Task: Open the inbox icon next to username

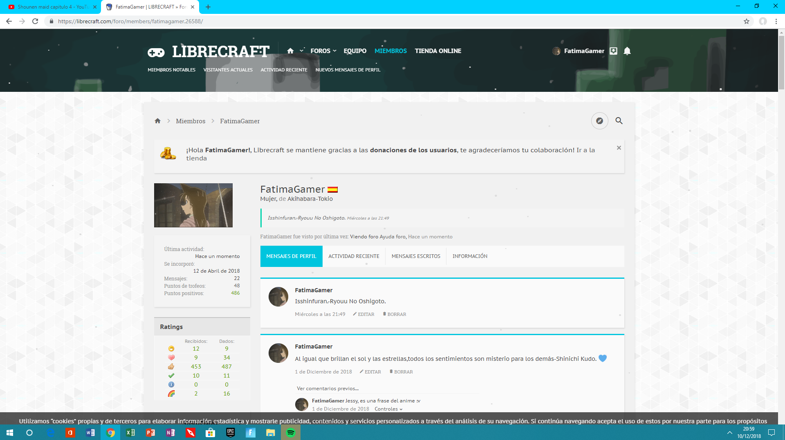Action: 613,51
